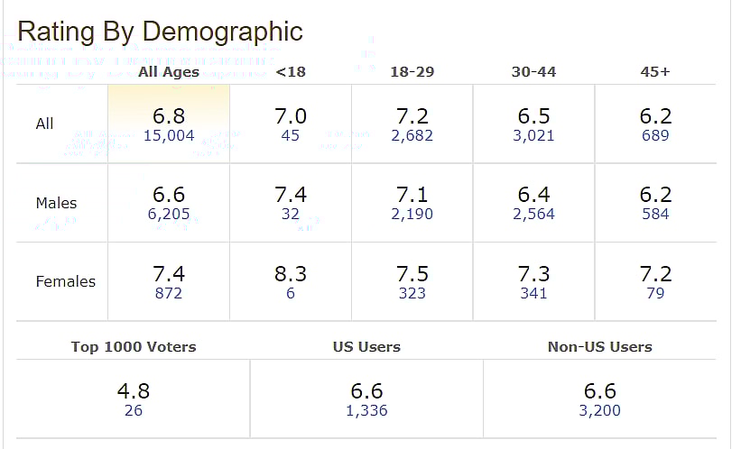Click the Rating By Demographic heading

[x=161, y=32]
